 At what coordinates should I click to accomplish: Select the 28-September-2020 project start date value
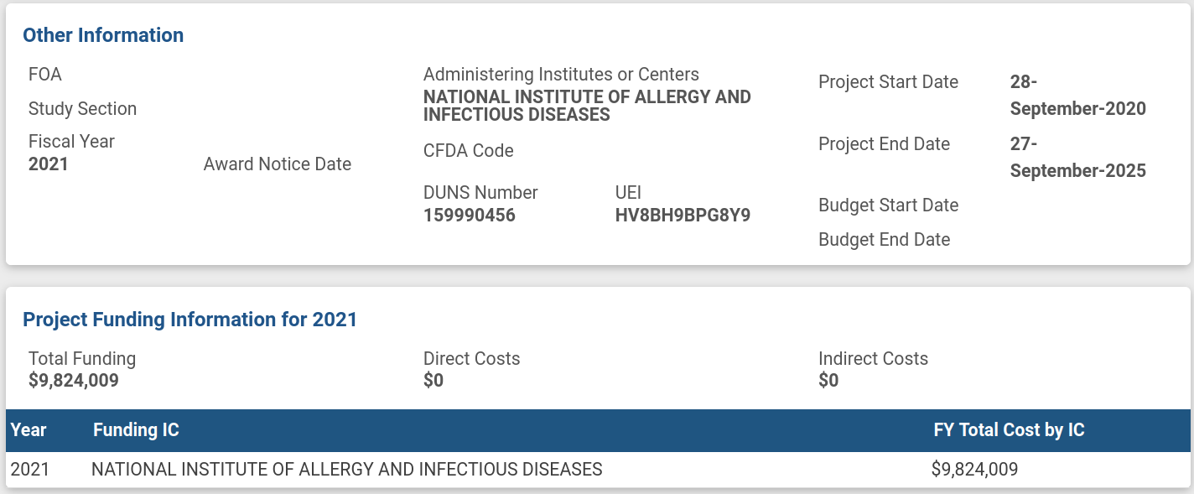(1077, 96)
